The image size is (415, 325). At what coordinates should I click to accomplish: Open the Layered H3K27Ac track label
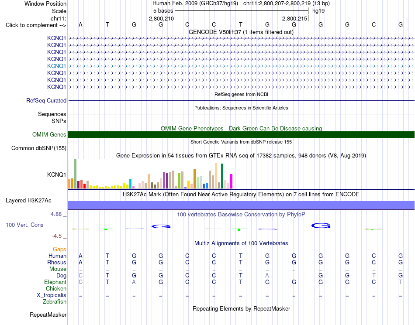point(28,201)
